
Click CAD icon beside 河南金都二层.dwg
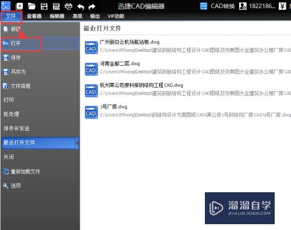pos(91,69)
